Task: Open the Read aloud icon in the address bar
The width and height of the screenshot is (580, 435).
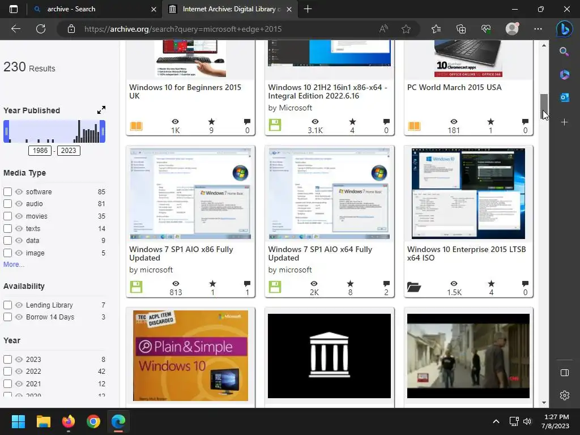Action: tap(383, 29)
